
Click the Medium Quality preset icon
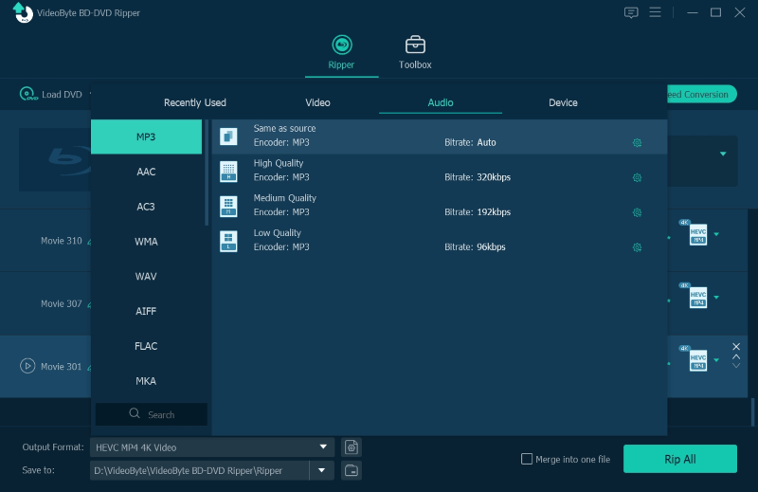tap(228, 206)
